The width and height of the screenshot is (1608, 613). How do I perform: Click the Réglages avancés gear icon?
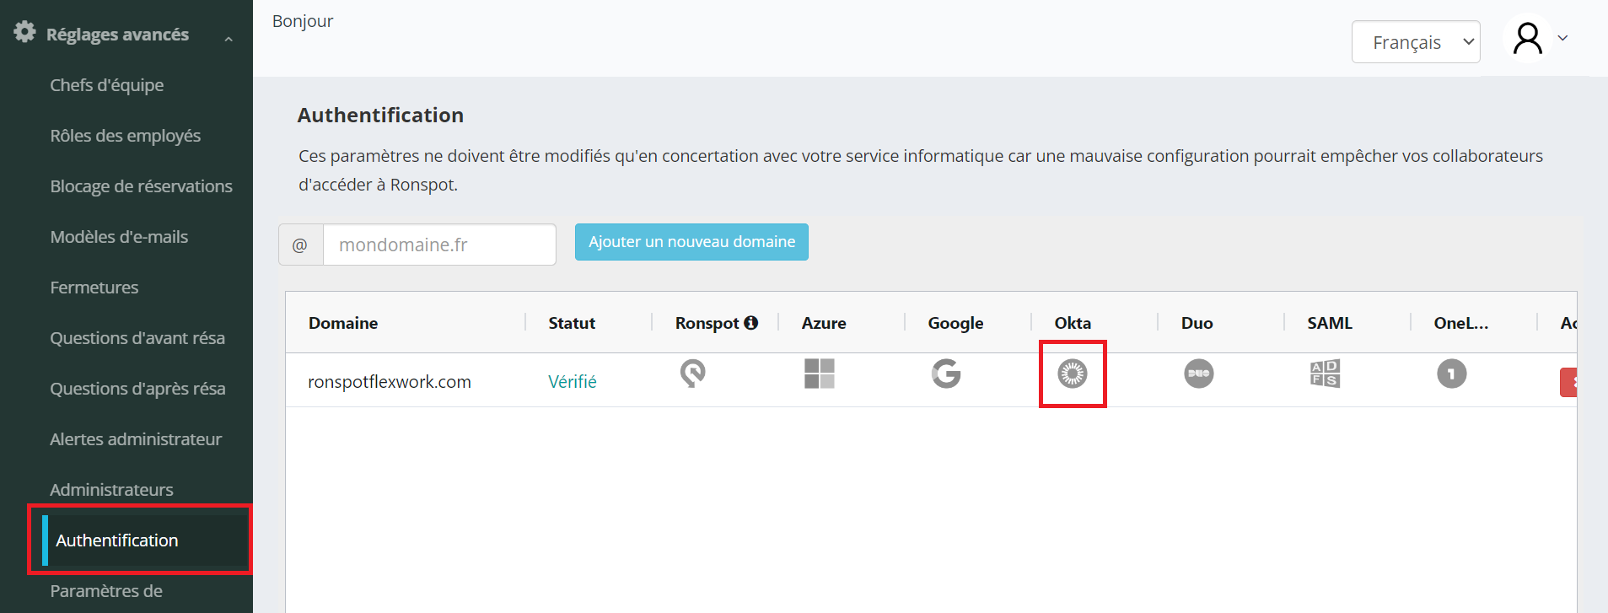click(x=24, y=32)
